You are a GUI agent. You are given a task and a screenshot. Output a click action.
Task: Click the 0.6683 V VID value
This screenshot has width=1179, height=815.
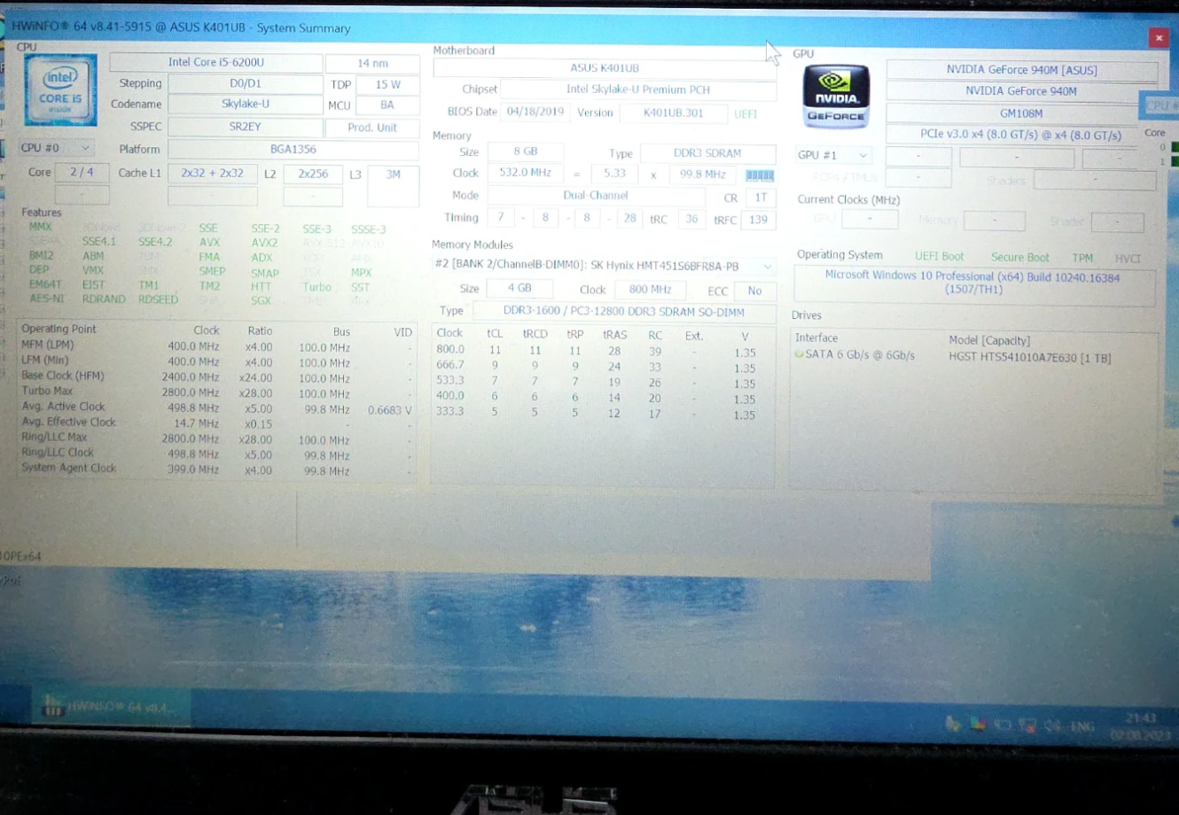[389, 410]
